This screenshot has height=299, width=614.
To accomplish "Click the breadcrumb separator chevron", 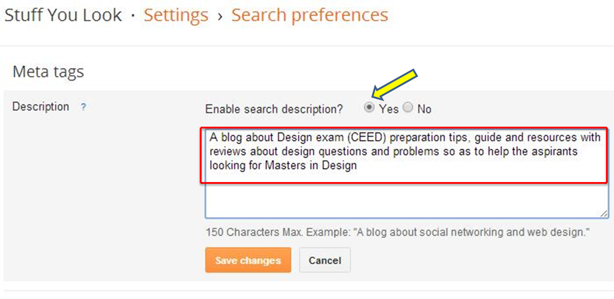I will point(220,15).
